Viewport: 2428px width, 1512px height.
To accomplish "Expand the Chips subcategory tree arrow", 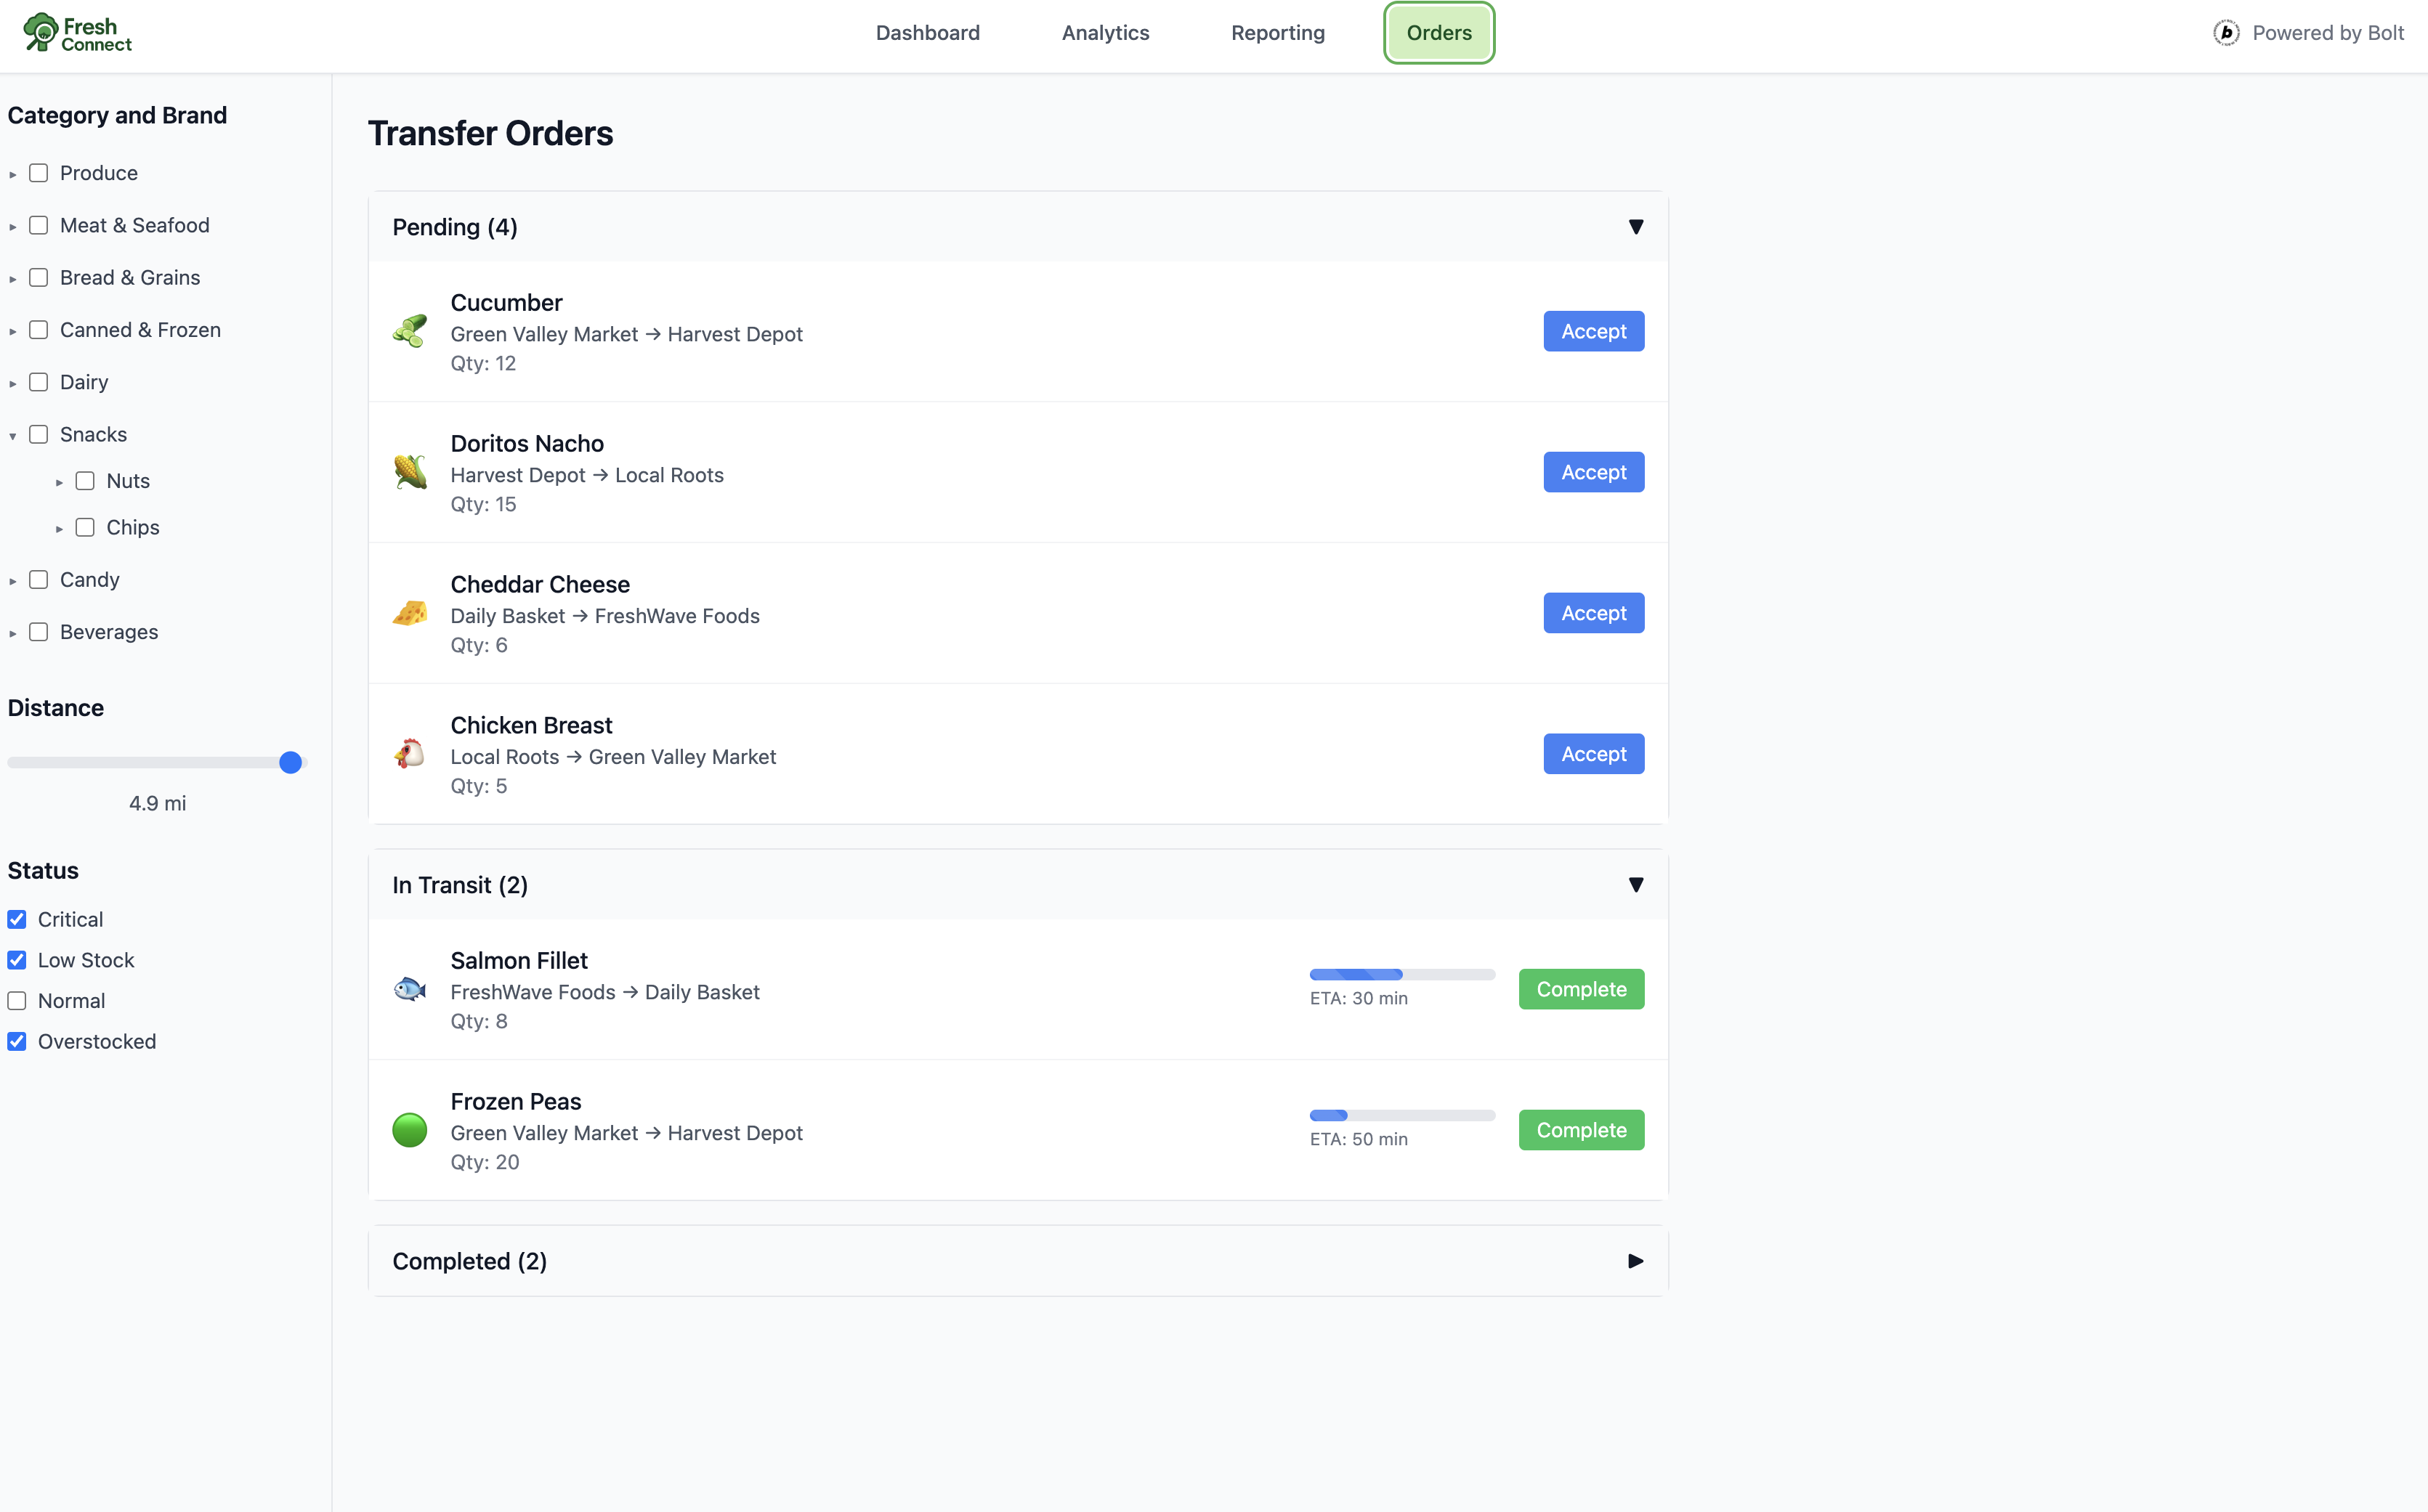I will click(x=59, y=528).
